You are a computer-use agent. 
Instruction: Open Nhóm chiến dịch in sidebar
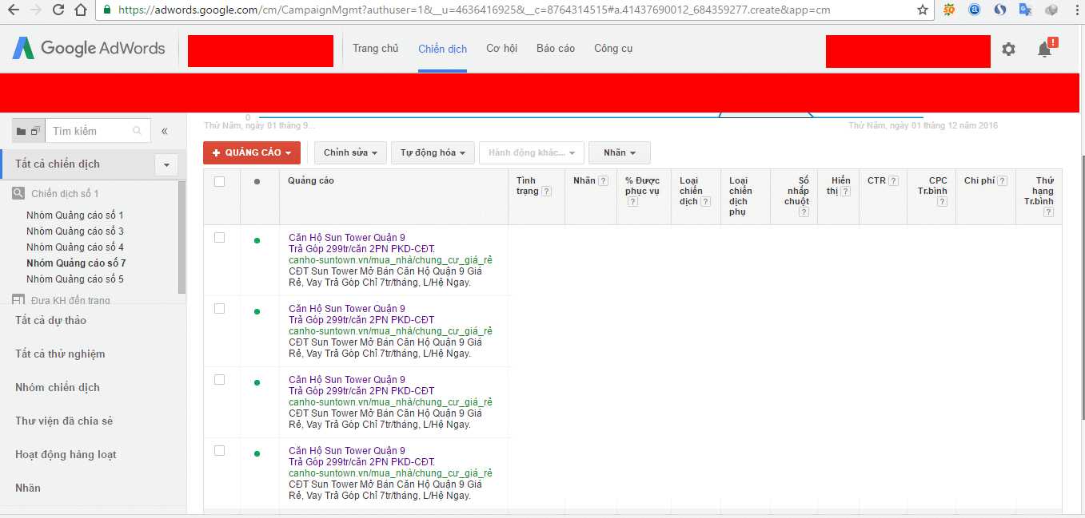coord(58,387)
